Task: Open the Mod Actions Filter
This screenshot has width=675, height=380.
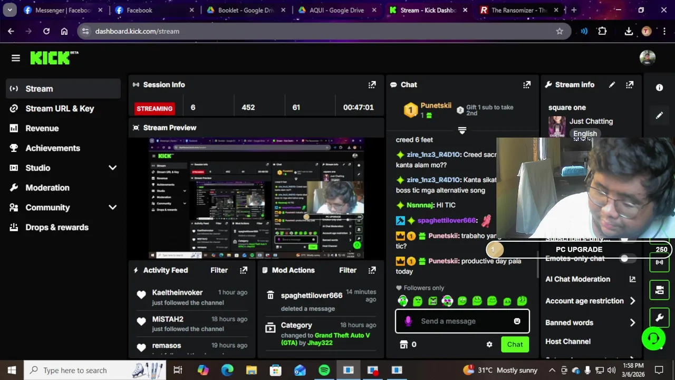Action: (x=348, y=270)
